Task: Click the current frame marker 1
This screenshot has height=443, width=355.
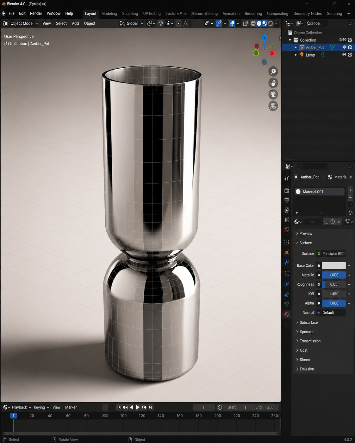Action: pos(13,416)
